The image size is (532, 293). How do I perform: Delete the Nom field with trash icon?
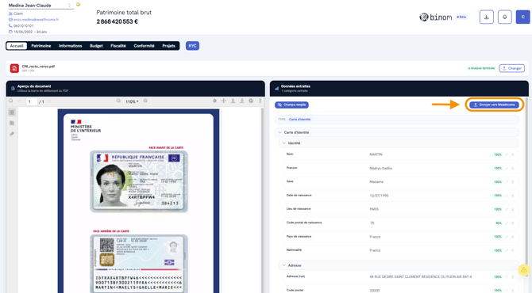click(x=513, y=154)
